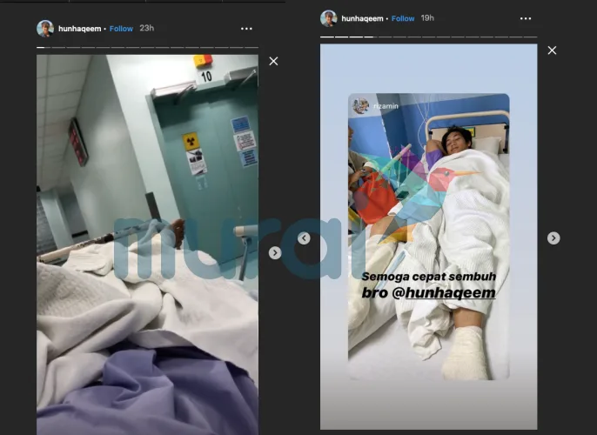
Task: Click the story progress bar on left story
Action: coord(147,47)
